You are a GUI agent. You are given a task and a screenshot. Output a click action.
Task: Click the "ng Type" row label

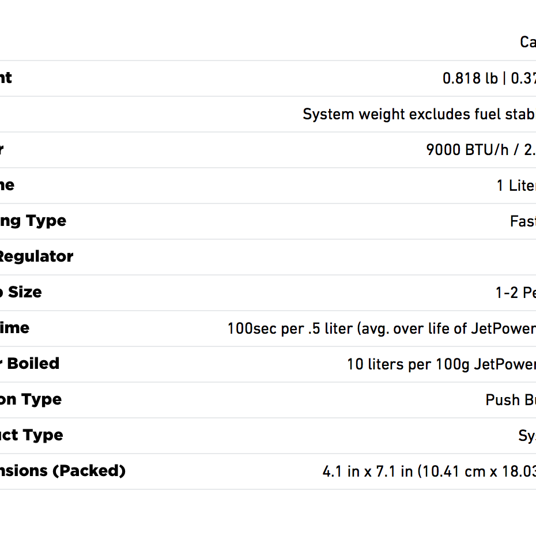tap(33, 221)
